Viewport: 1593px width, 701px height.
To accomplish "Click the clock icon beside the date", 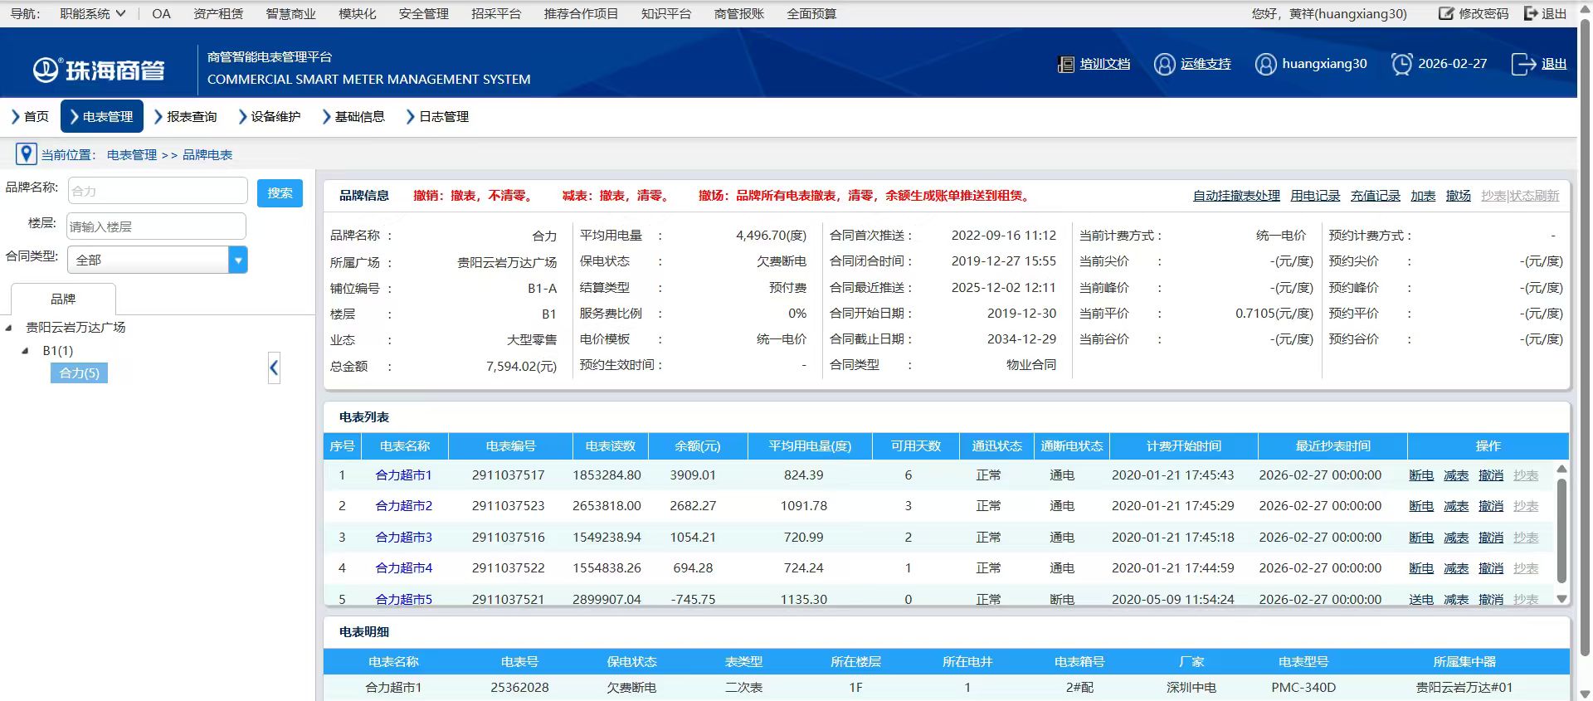I will 1401,64.
